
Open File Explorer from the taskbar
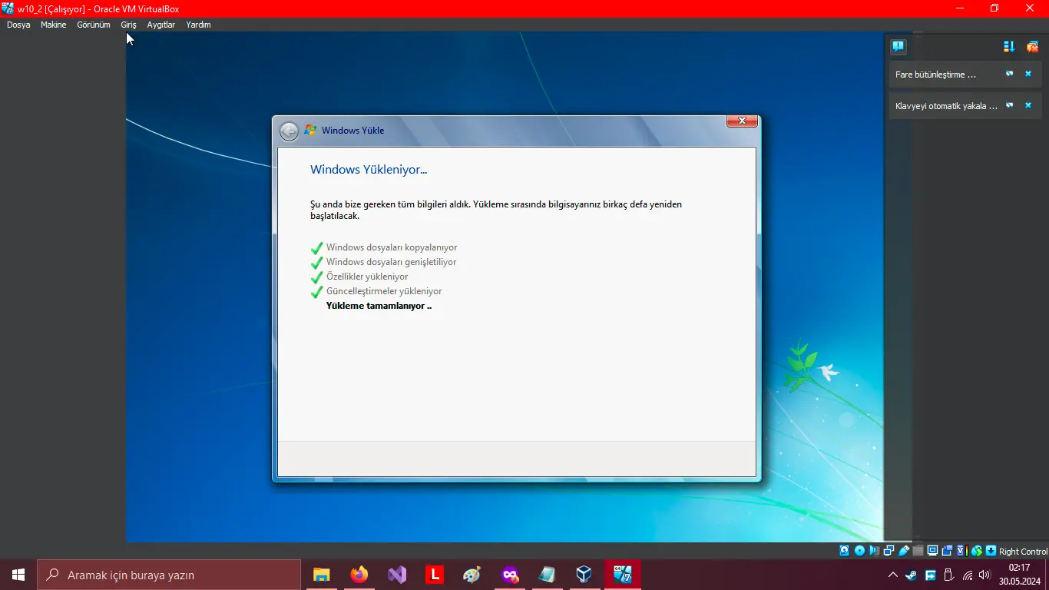[x=321, y=575]
